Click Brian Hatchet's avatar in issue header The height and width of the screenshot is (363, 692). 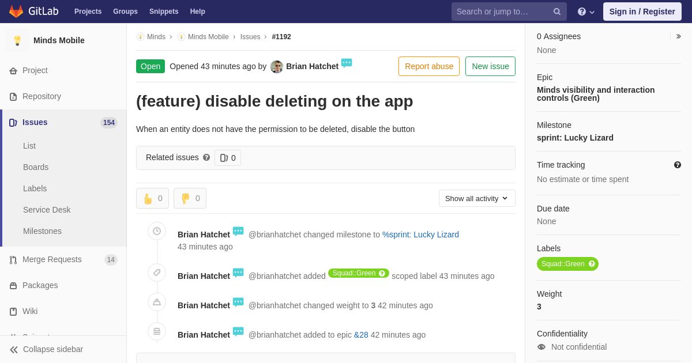277,67
